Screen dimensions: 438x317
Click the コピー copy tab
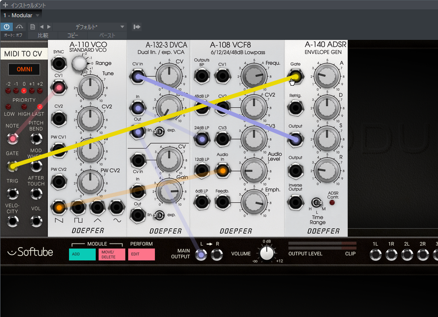pyautogui.click(x=73, y=35)
